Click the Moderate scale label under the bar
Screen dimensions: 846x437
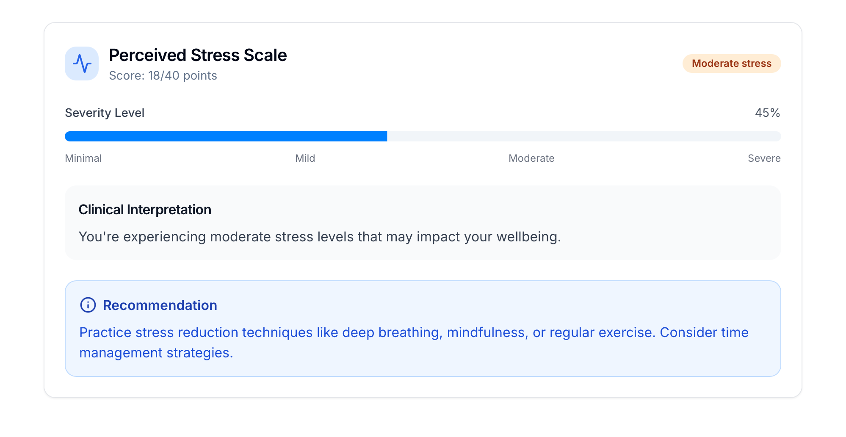[x=531, y=158]
